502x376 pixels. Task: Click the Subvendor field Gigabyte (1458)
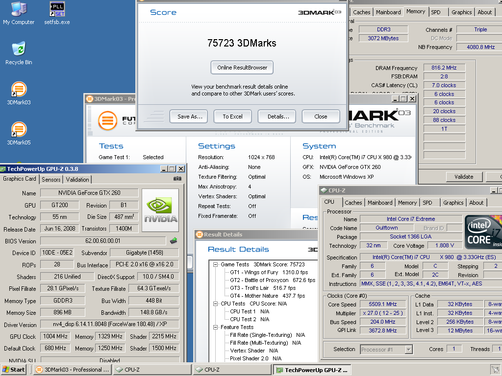145,253
